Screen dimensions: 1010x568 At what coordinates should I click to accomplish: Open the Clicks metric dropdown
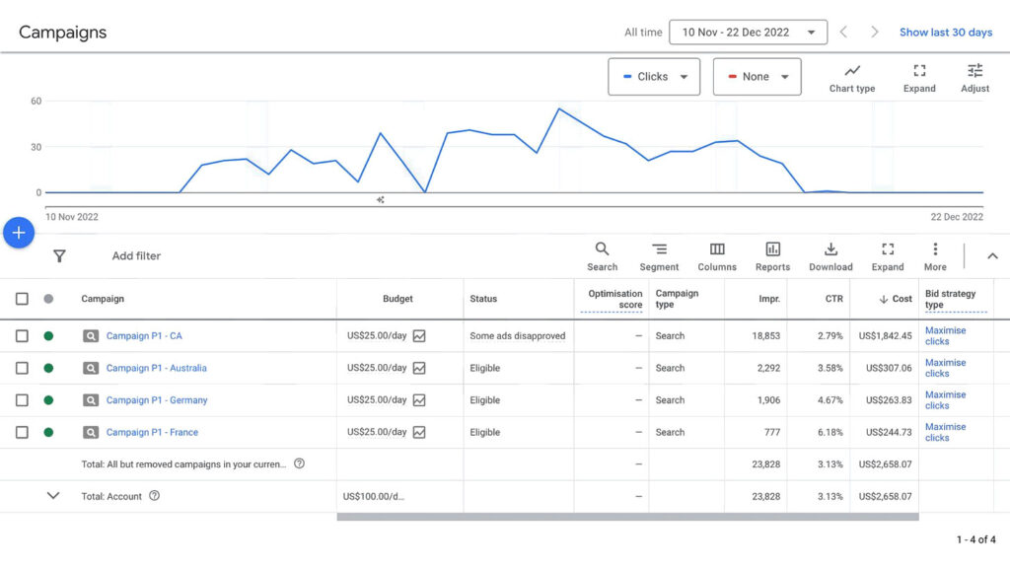654,77
